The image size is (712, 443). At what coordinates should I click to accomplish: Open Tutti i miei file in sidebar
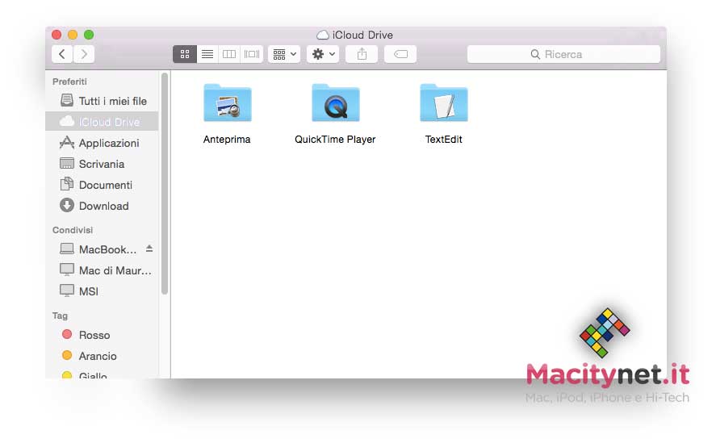click(x=103, y=101)
